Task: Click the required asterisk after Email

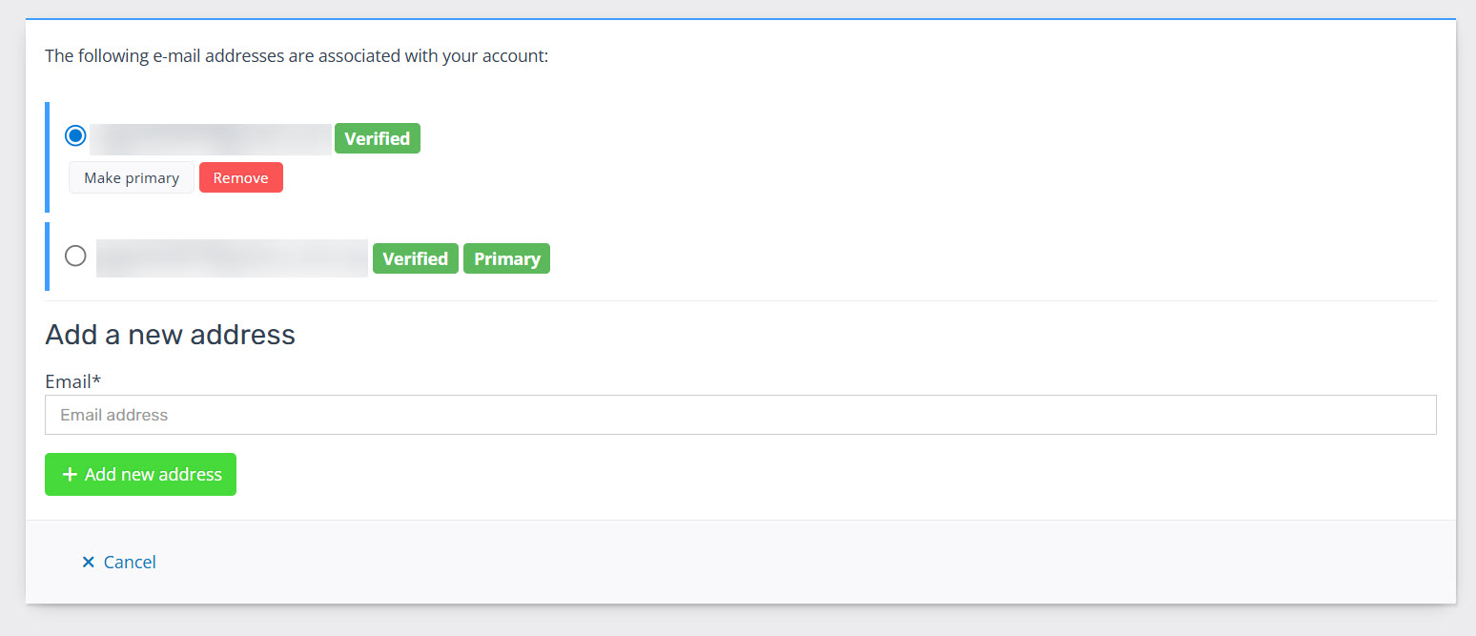Action: pos(97,380)
